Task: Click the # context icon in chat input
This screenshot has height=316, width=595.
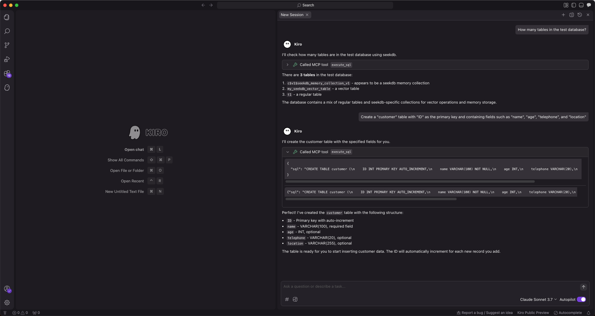Action: tap(287, 299)
